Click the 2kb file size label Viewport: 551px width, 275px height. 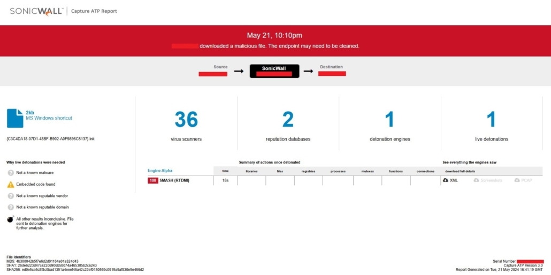pyautogui.click(x=29, y=113)
